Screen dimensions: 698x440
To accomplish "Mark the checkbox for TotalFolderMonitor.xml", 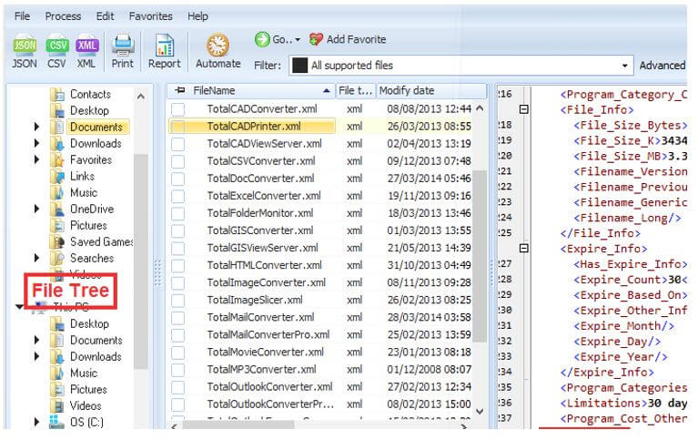I will 178,213.
